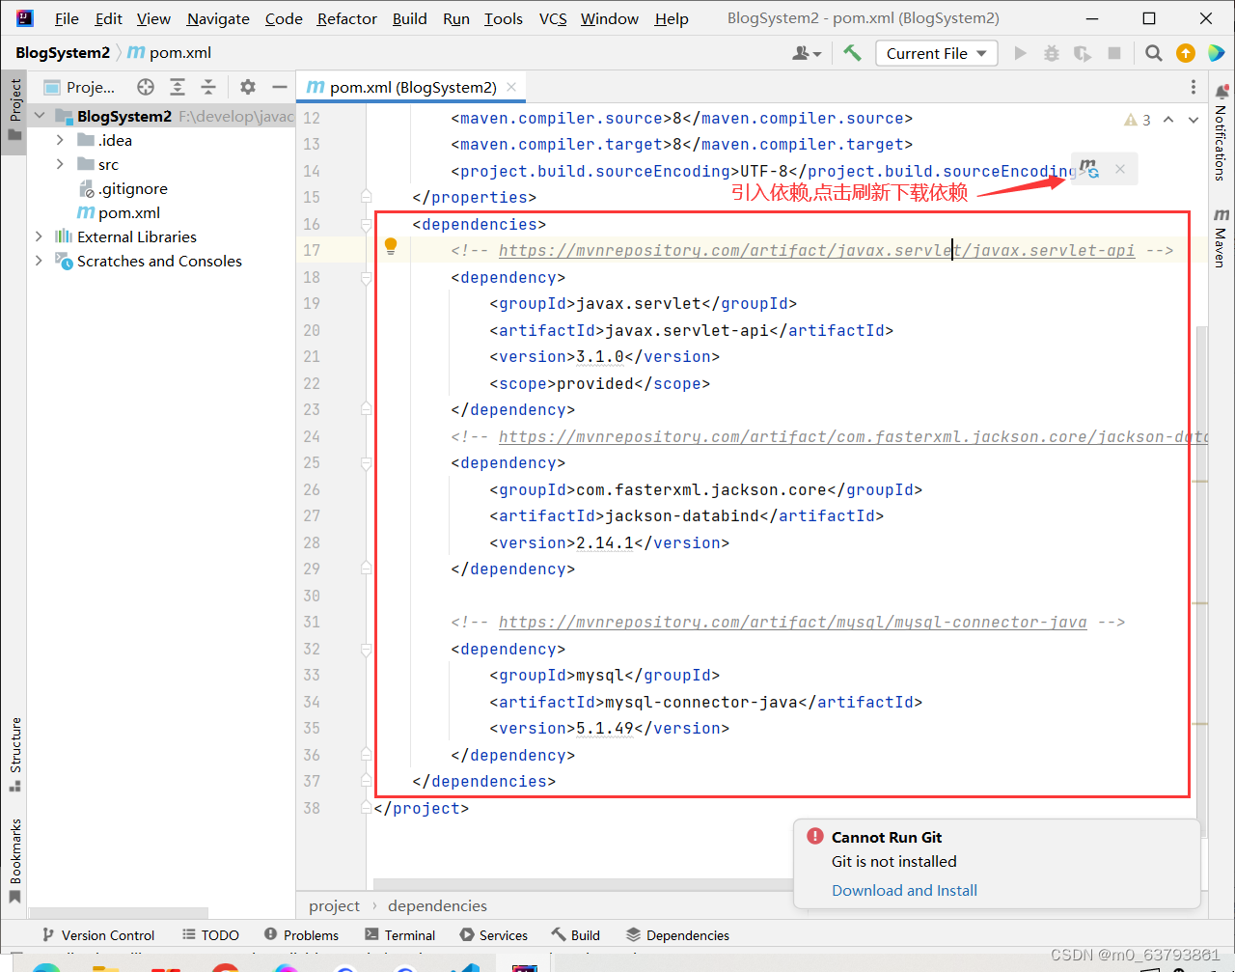Click the project breadcrumb at editor bottom
1235x972 pixels.
click(x=334, y=905)
